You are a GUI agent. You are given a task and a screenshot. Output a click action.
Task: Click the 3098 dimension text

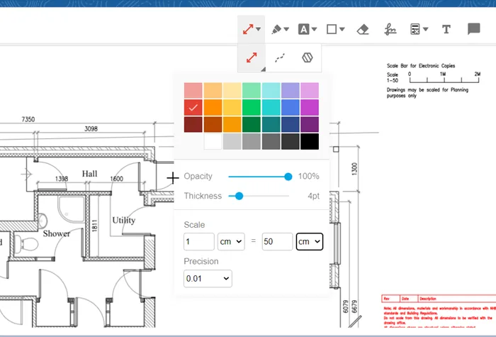[x=91, y=129]
